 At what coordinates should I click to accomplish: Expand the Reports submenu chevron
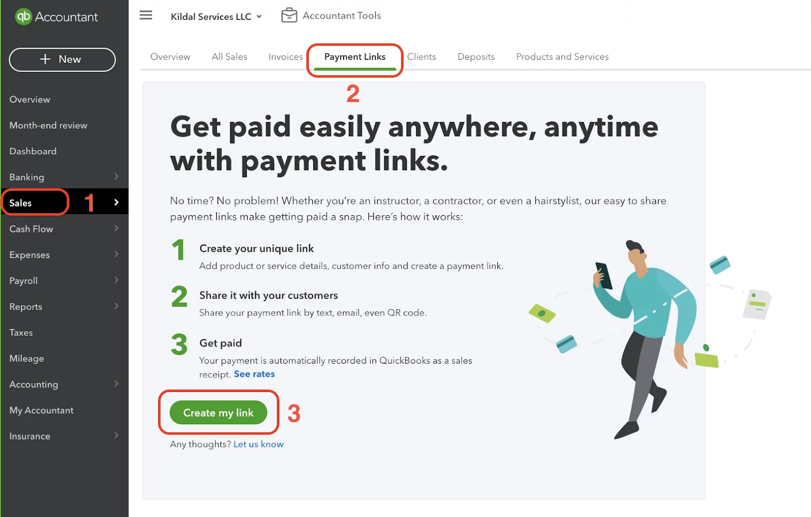[x=117, y=306]
